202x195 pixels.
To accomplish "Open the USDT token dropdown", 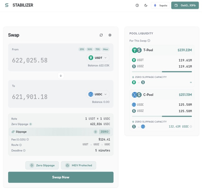I will pyautogui.click(x=98, y=58).
